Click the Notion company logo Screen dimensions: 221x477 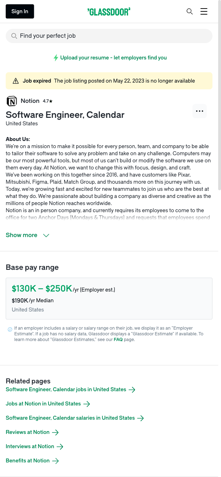click(x=12, y=101)
